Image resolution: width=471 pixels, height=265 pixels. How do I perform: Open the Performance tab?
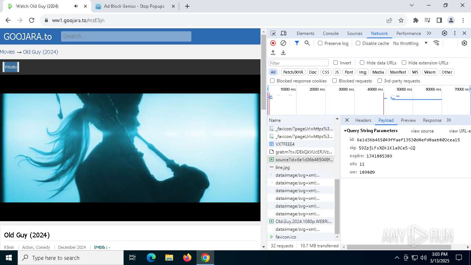point(408,33)
